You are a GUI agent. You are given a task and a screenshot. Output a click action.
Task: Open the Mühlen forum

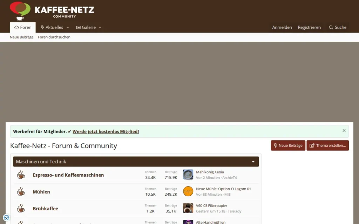[41, 192]
